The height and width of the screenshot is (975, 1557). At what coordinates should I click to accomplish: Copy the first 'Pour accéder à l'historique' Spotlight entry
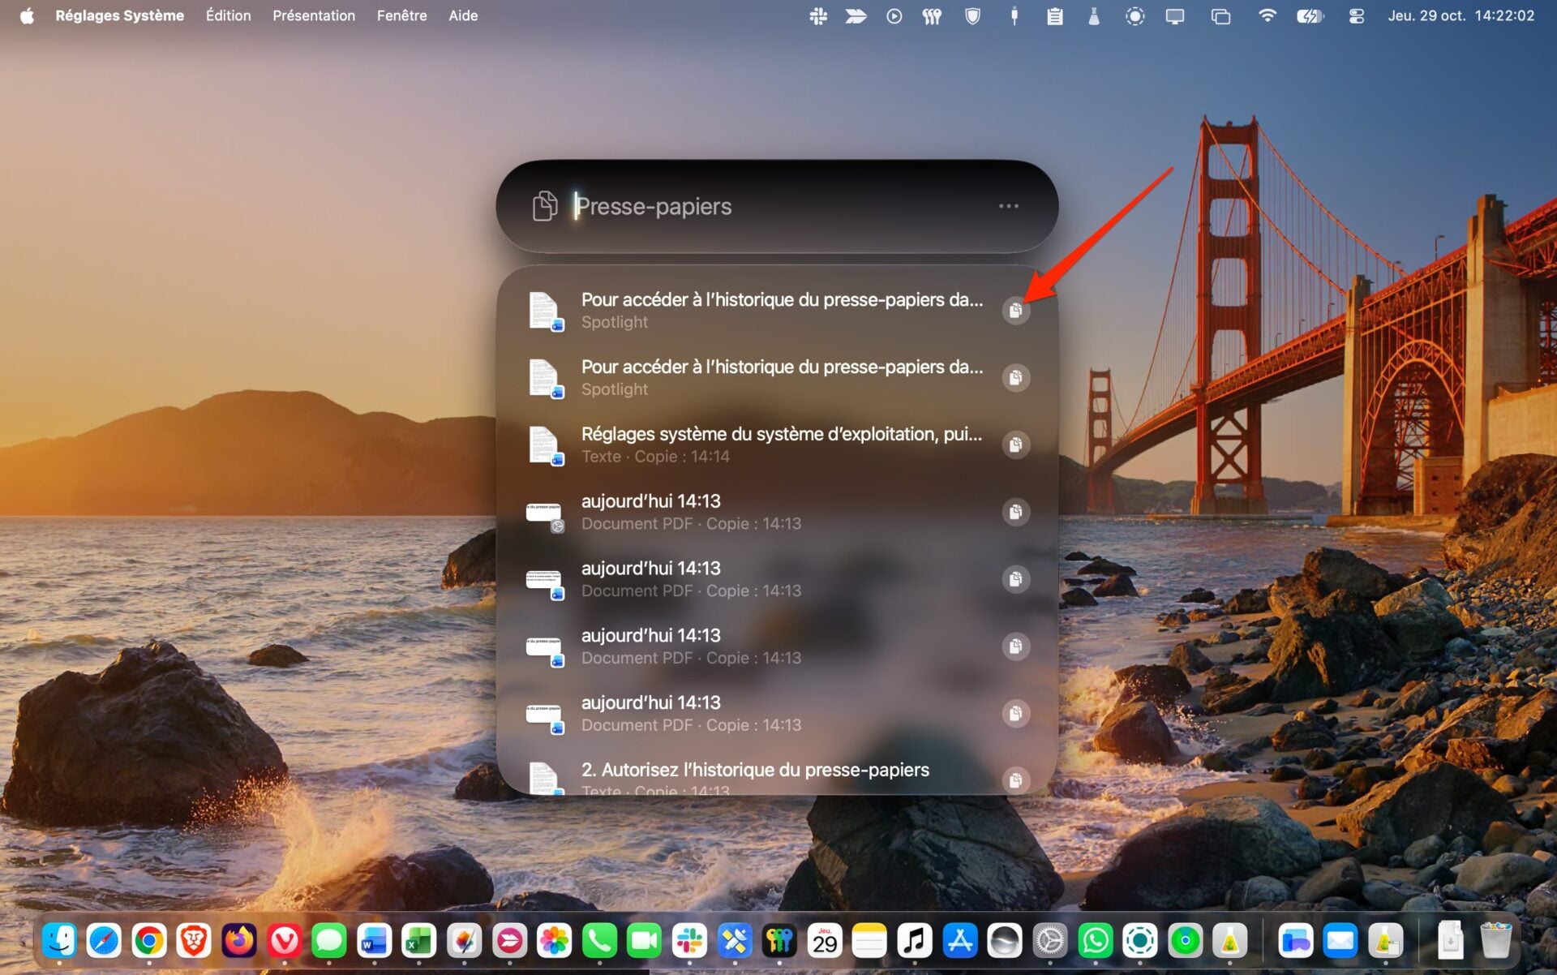pyautogui.click(x=1015, y=311)
